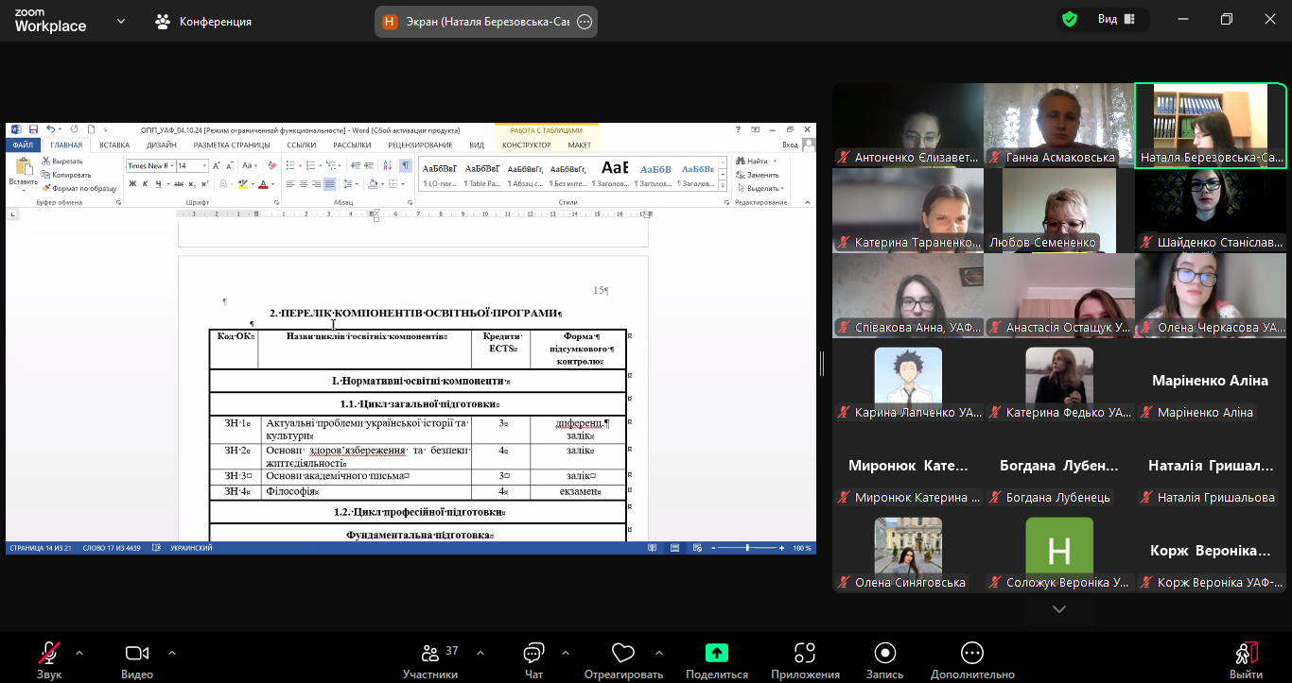Click Найти (Find) in the Word ribbon

click(751, 161)
